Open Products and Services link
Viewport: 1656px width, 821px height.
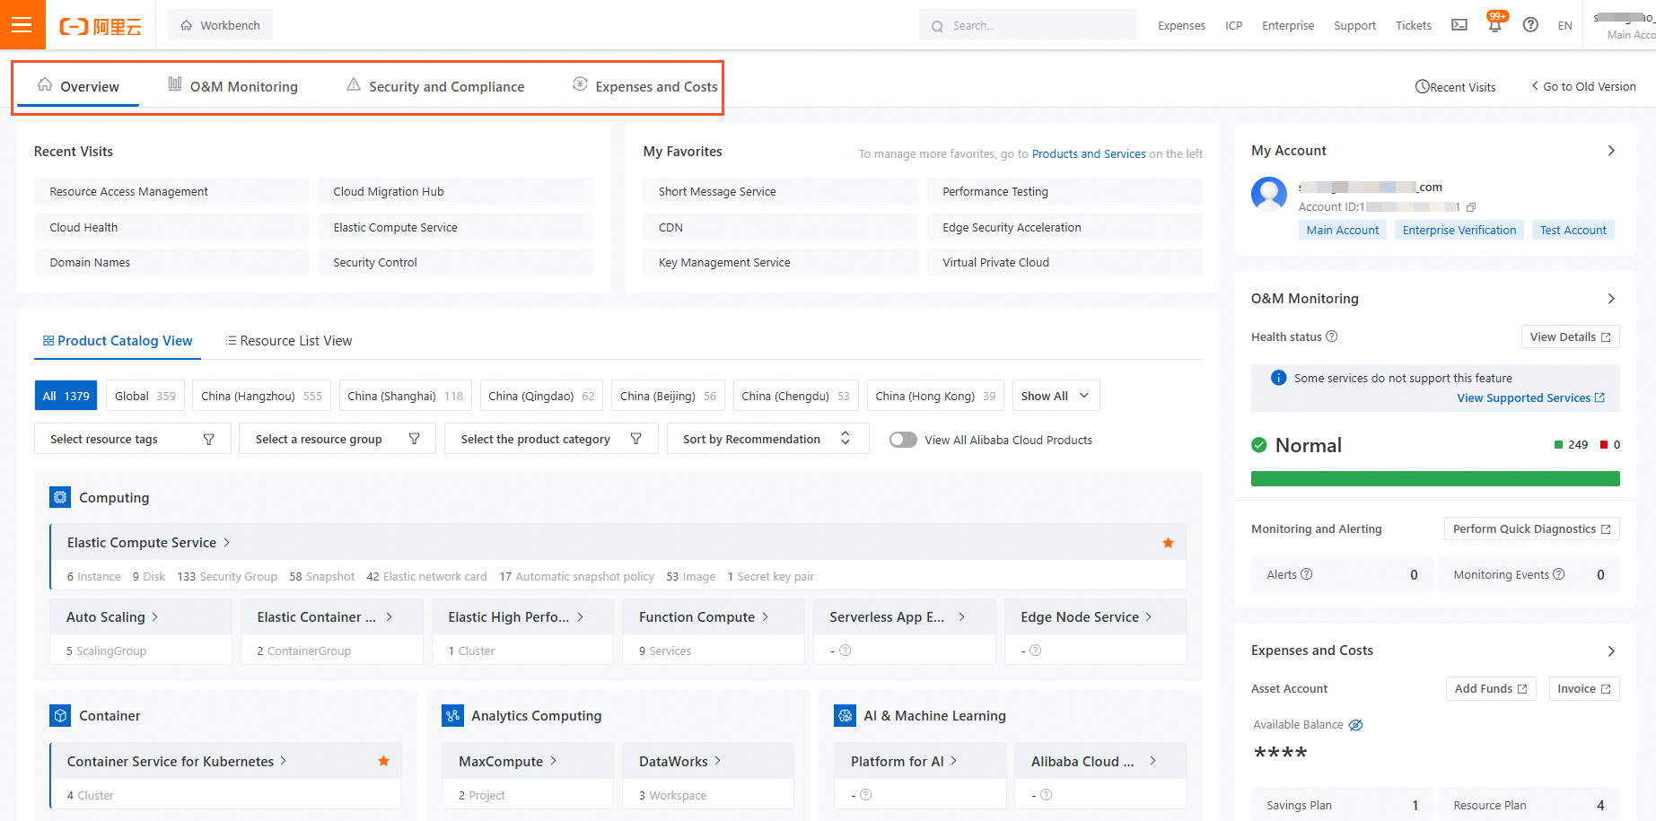pos(1089,154)
